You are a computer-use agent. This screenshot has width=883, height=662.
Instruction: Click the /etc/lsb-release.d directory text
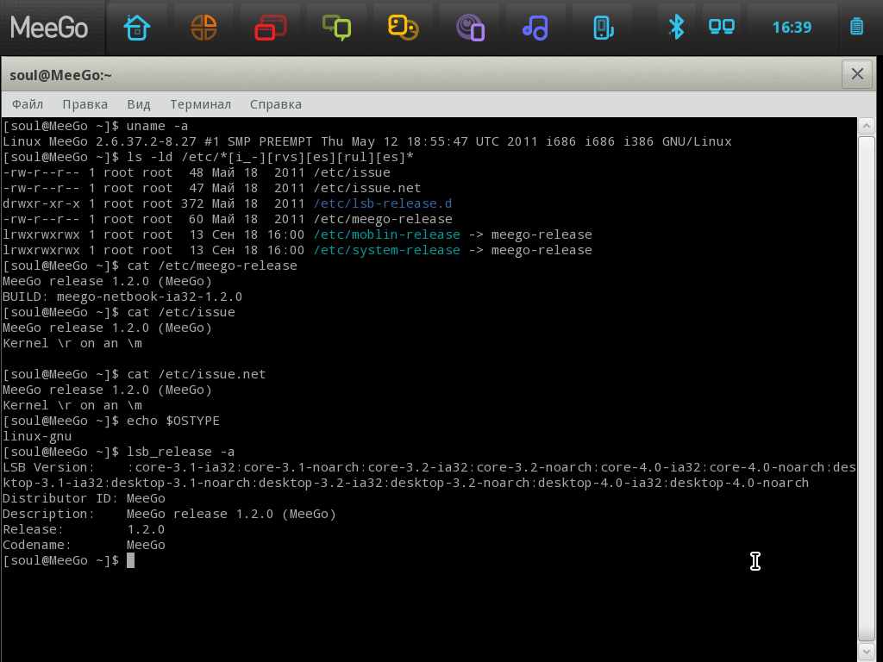tap(383, 203)
